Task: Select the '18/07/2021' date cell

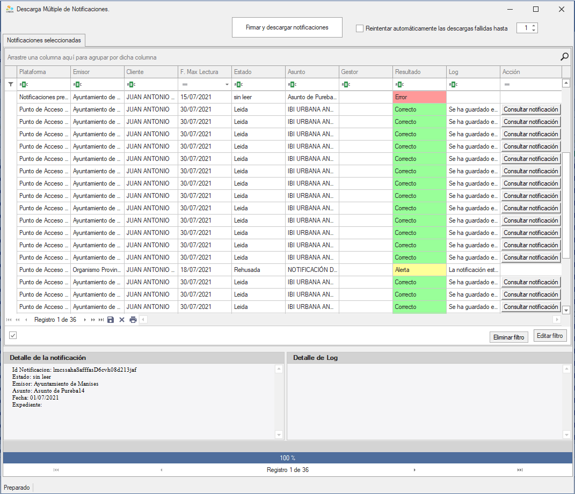Action: [x=205, y=270]
